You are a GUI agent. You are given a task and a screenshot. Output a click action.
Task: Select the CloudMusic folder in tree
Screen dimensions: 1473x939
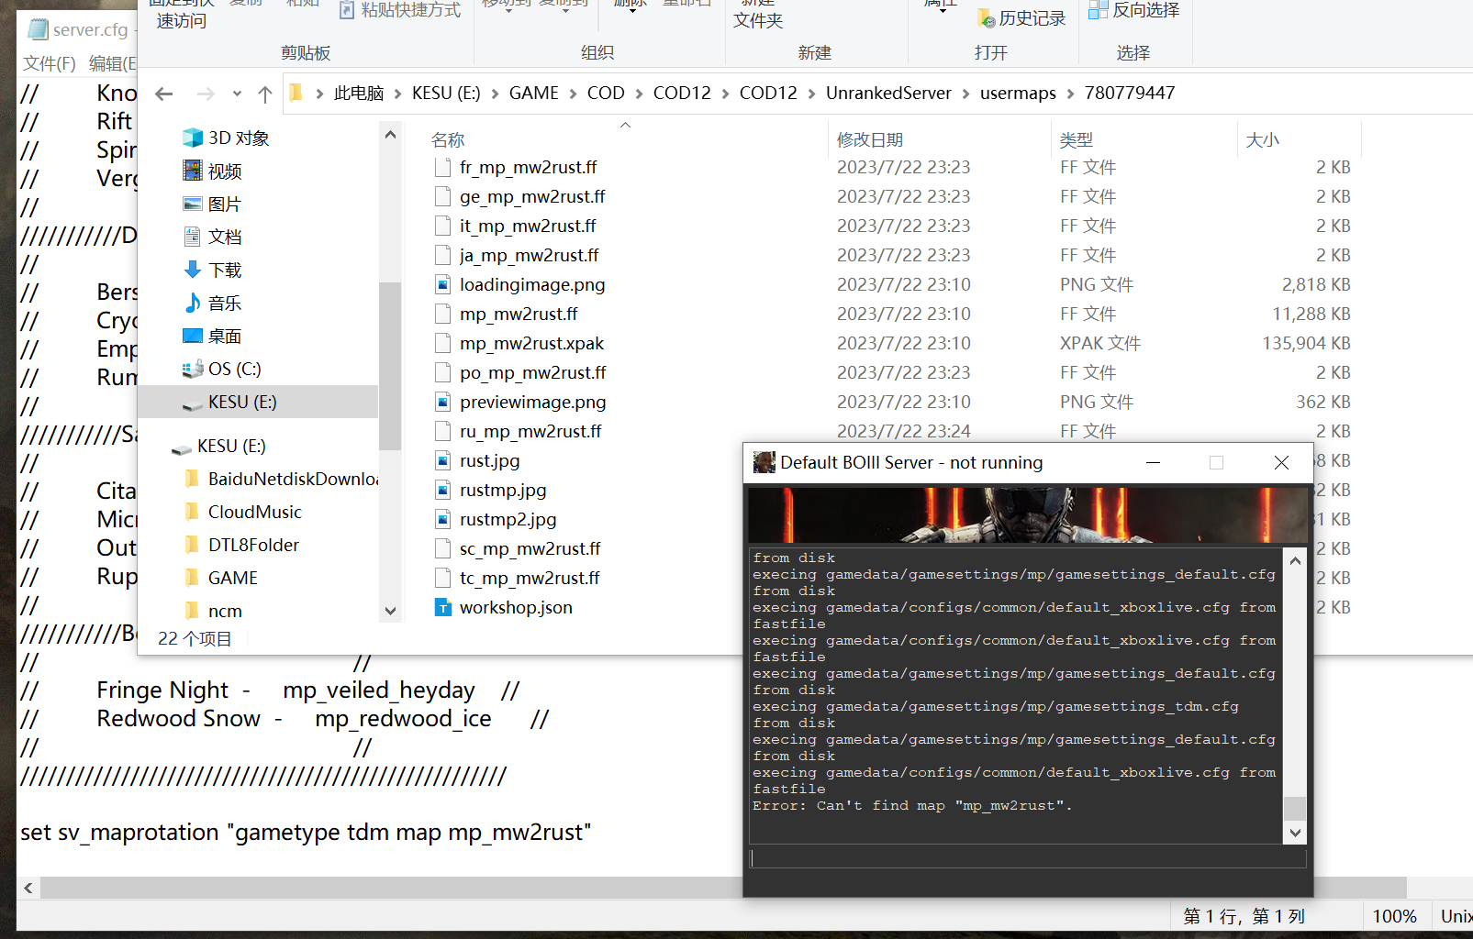point(254,512)
